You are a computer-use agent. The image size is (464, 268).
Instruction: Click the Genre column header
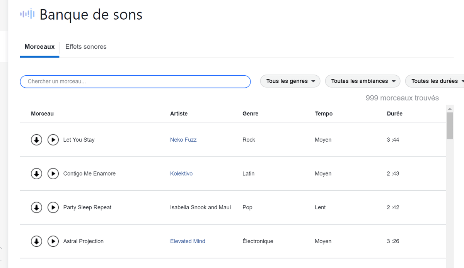click(251, 114)
